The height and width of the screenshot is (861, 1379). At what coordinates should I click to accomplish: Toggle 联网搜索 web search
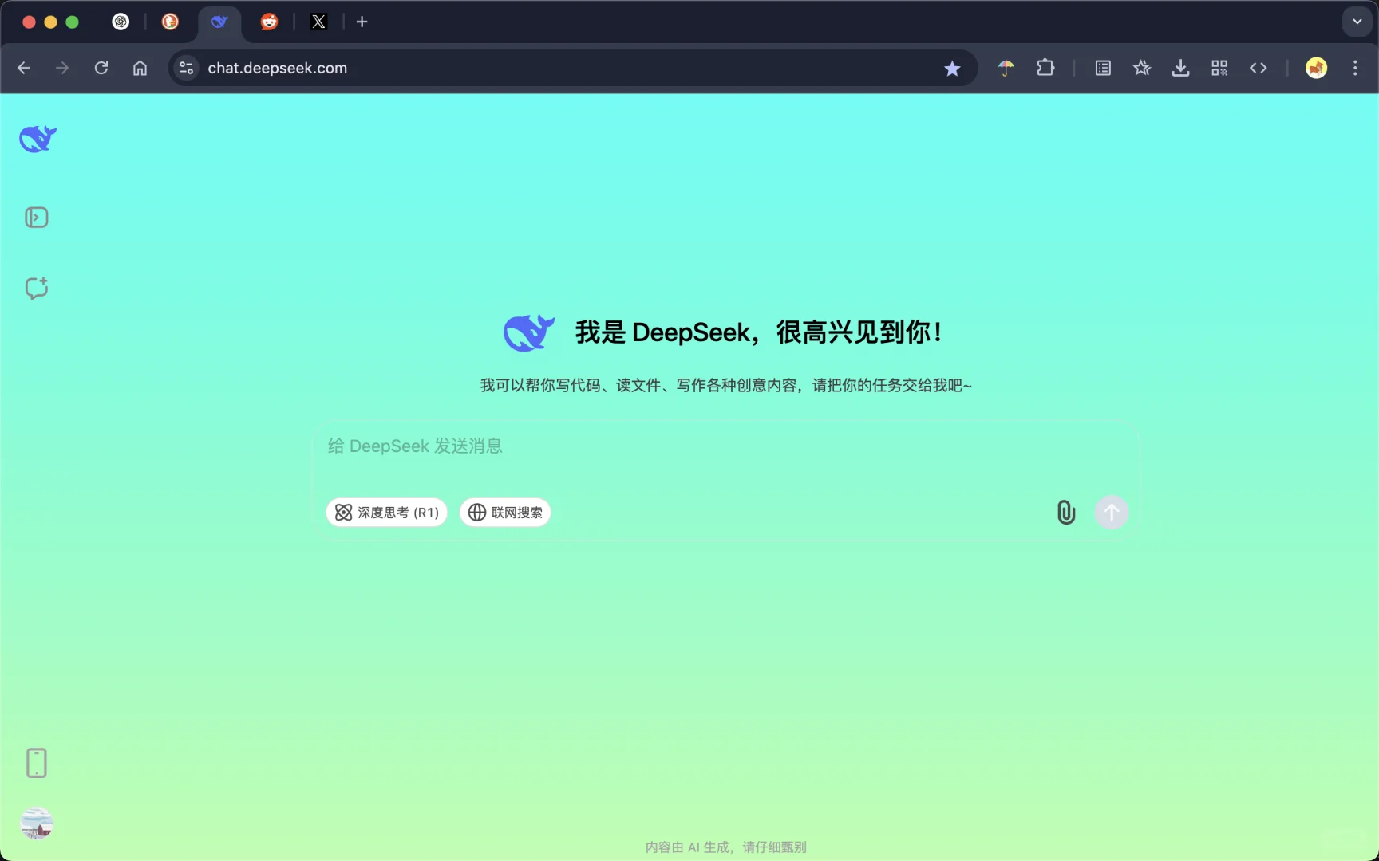(504, 513)
